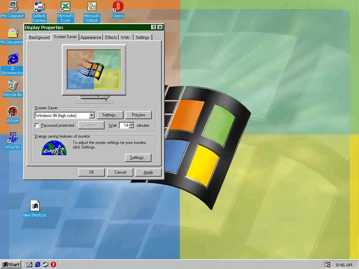Launch Internet Explorer from quick launch
Viewport: 359px width, 269px height.
point(37,265)
